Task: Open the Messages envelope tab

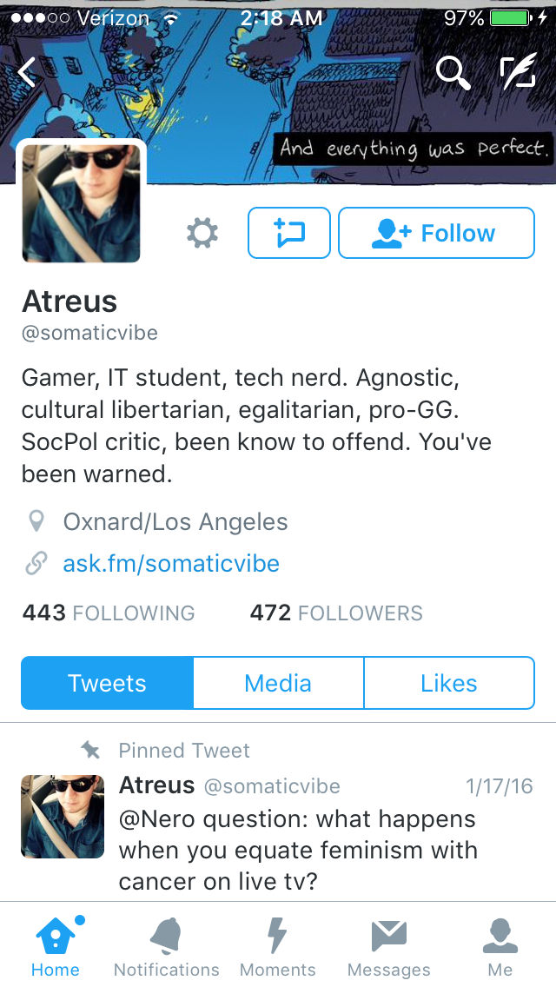Action: (388, 946)
